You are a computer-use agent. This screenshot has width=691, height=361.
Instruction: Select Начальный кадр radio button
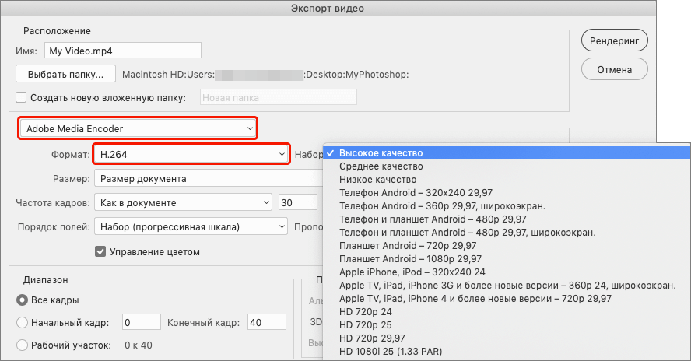(x=22, y=322)
